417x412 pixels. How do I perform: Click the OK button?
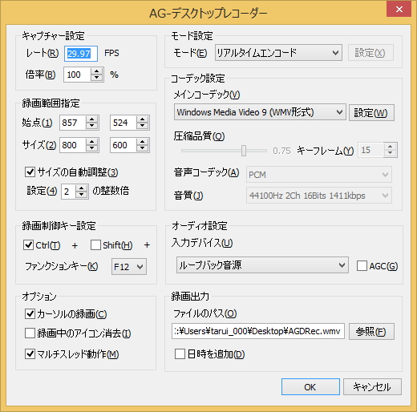tap(310, 386)
